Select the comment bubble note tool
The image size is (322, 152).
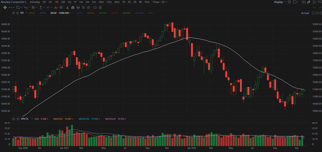61,8
